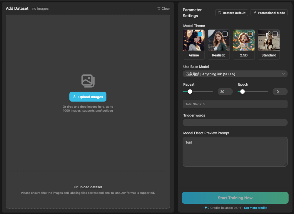Image resolution: width=294 pixels, height=214 pixels.
Task: Click the Model Effect Preview Prompt textbox
Action: pyautogui.click(x=235, y=152)
